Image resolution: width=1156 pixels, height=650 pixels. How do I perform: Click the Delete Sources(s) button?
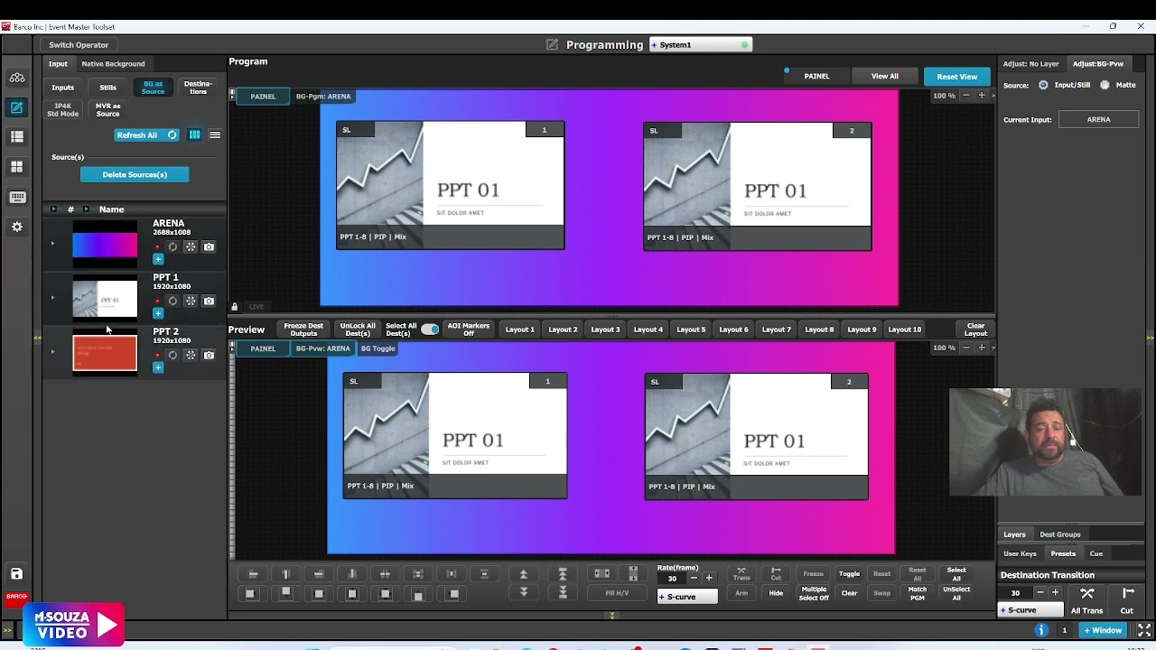pyautogui.click(x=135, y=174)
